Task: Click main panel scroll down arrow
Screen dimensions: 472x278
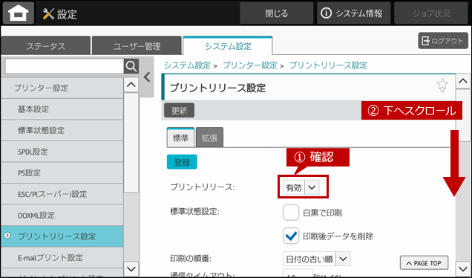Action: coord(463,268)
